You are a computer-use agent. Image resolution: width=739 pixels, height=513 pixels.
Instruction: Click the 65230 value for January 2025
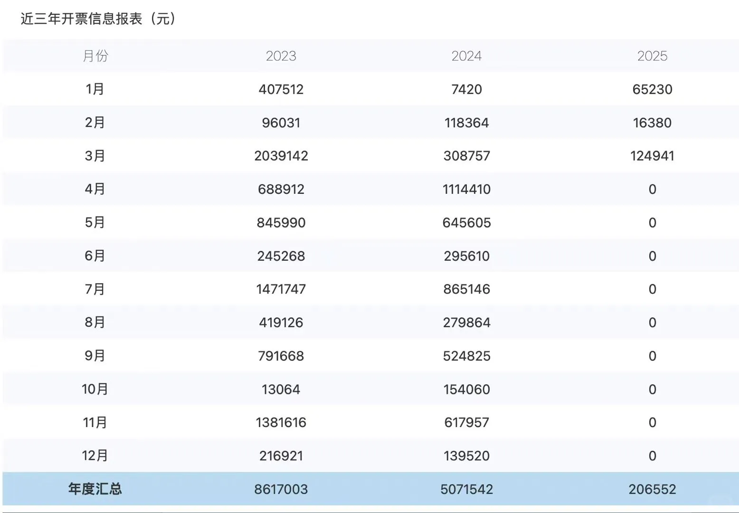tap(652, 89)
